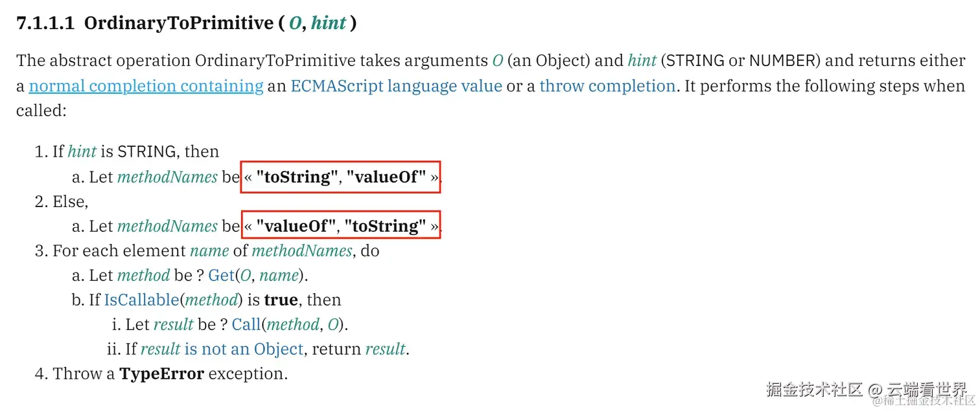
Task: Click the O parameter in the heading
Action: [295, 23]
